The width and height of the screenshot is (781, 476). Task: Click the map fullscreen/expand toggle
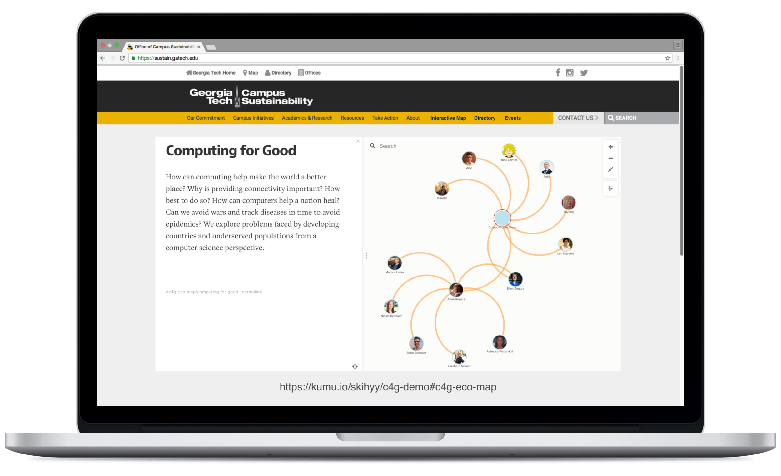tap(610, 170)
